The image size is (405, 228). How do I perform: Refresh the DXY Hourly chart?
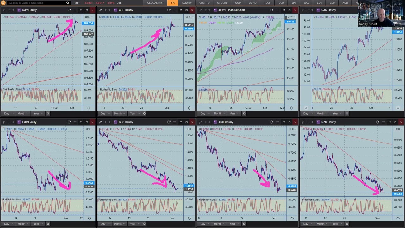[69, 10]
